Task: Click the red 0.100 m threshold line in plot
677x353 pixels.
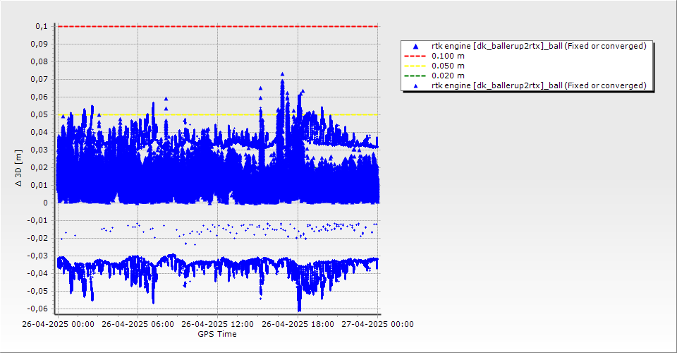Action: click(x=218, y=26)
